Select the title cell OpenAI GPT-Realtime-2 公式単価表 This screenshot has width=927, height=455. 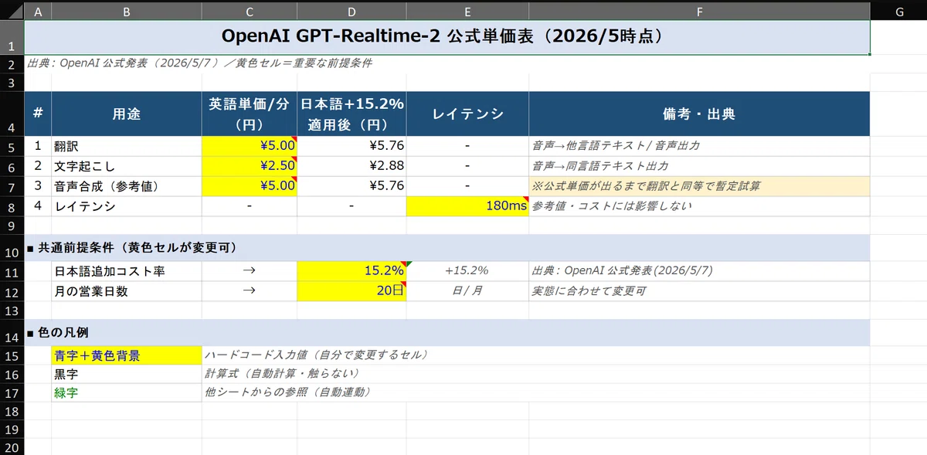pyautogui.click(x=447, y=37)
